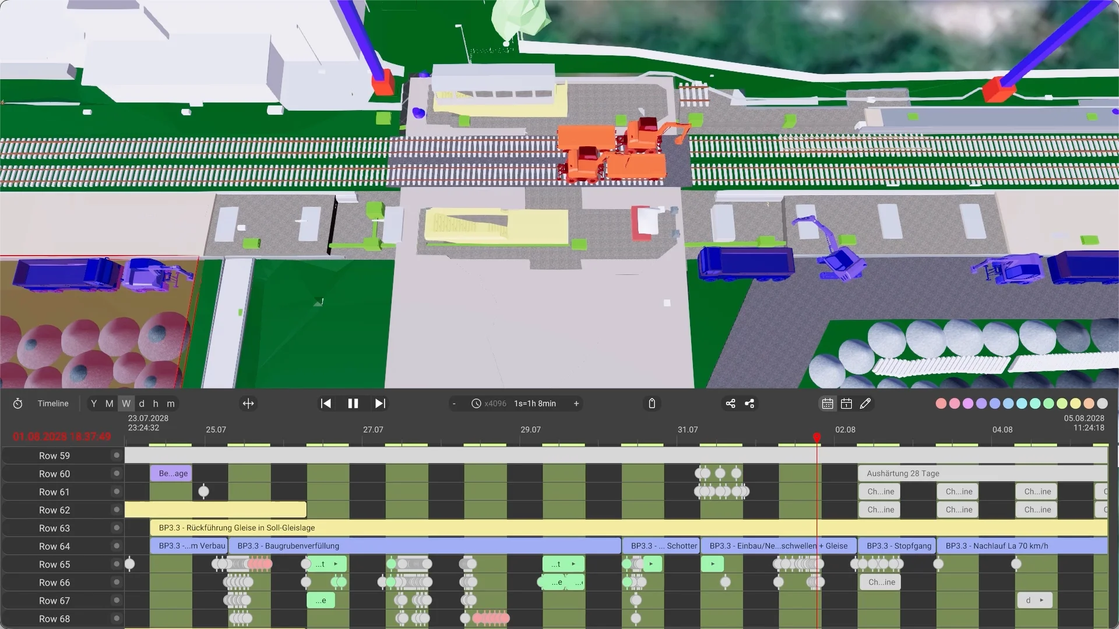Toggle the dot for Row 60
Screen dimensions: 1119x629
pyautogui.click(x=117, y=473)
